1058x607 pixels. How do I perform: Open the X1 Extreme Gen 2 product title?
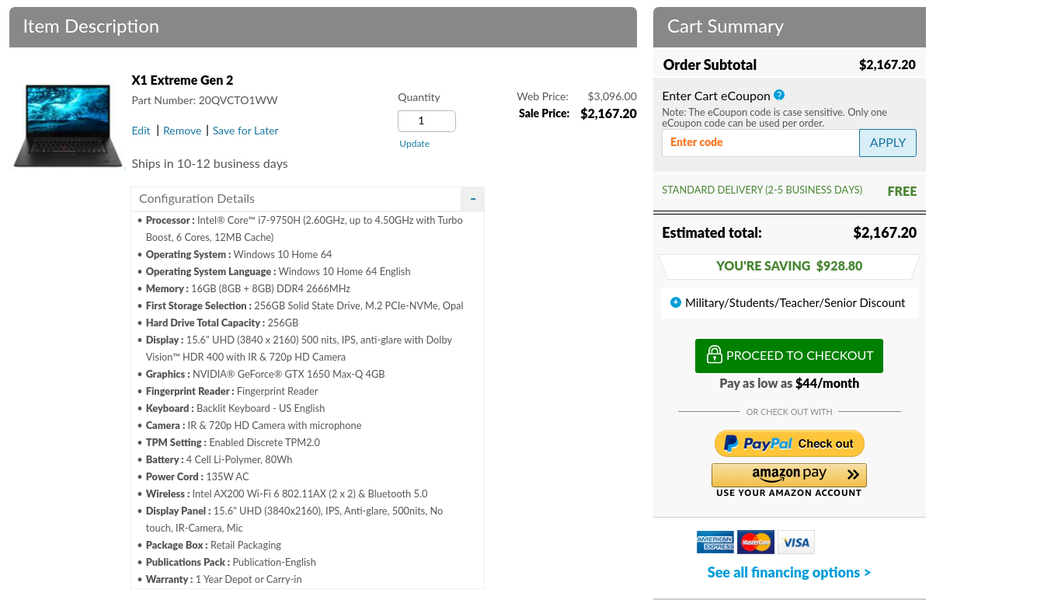pos(183,80)
